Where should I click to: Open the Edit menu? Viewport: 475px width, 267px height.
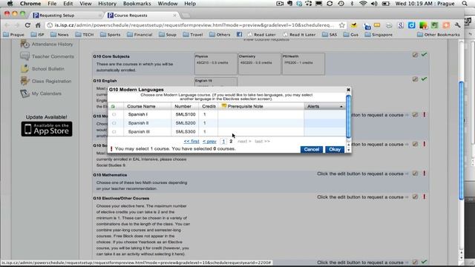coord(68,4)
